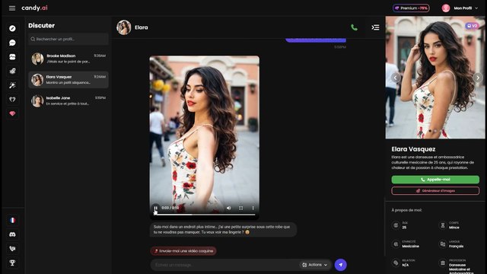Click Brooke Madison's avatar
This screenshot has width=487, height=274.
pos(37,59)
